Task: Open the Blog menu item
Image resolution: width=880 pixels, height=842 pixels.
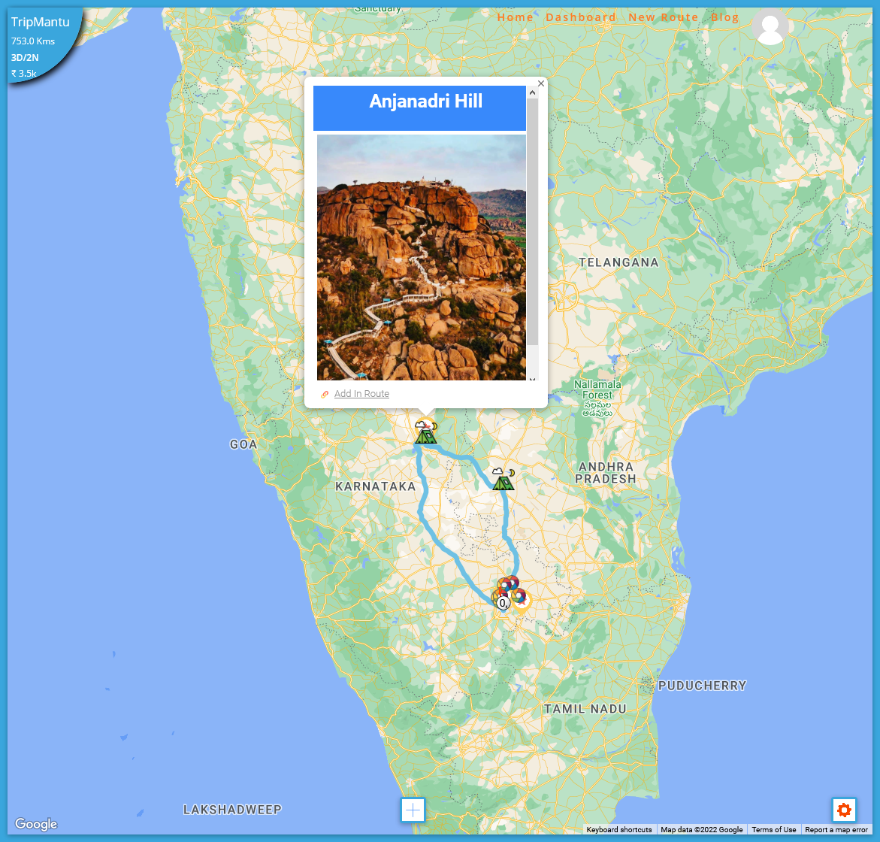Action: (x=725, y=17)
